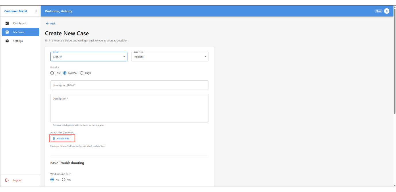This screenshot has width=396, height=192.
Task: Choose Yes for Workaround Exist
Action: [x=64, y=180]
